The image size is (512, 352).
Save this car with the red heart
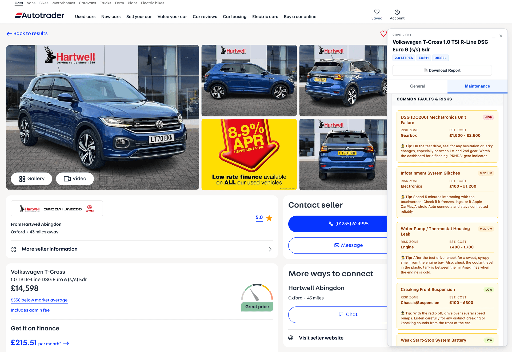point(383,34)
